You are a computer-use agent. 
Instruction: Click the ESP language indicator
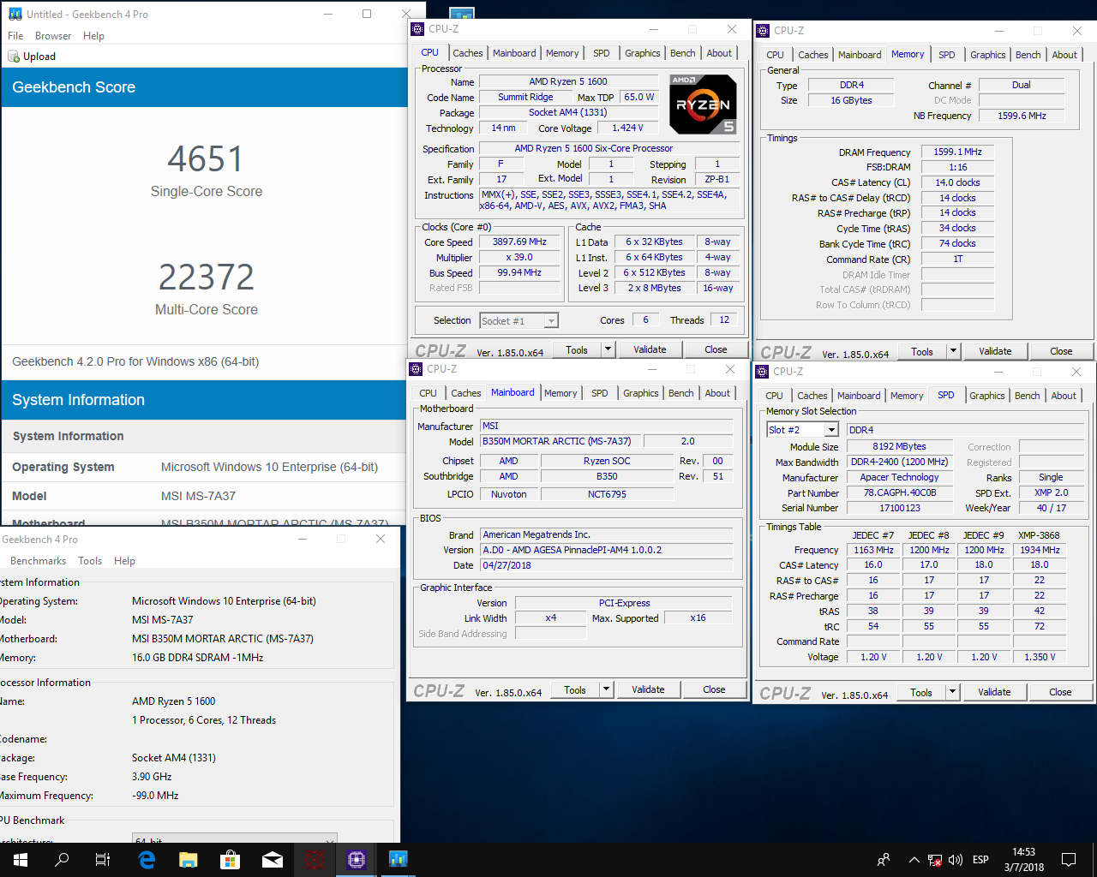pyautogui.click(x=980, y=860)
